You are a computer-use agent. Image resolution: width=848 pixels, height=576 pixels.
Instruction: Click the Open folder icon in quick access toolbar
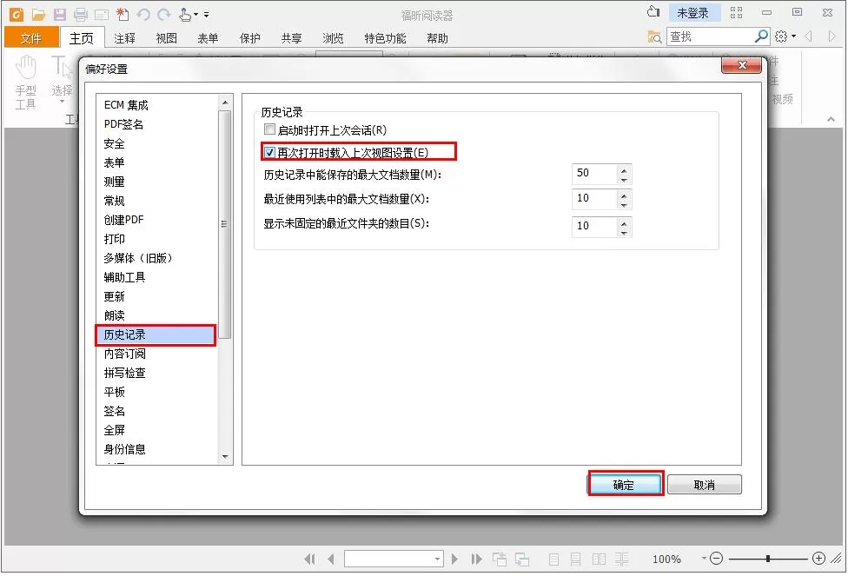coord(38,15)
